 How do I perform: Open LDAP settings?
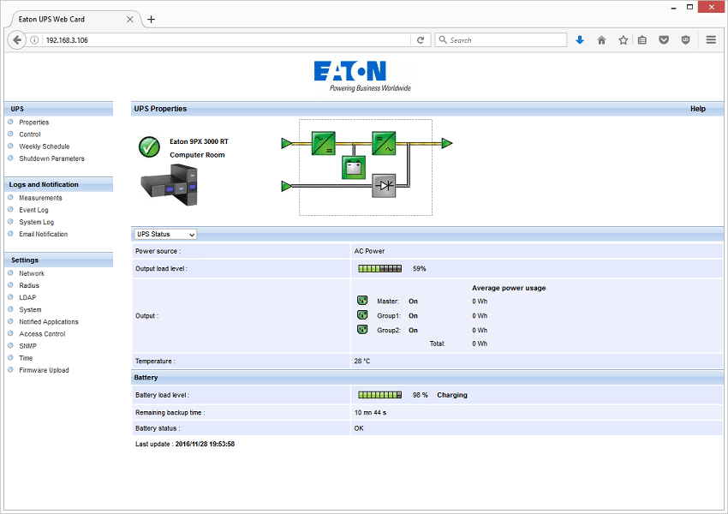[27, 297]
